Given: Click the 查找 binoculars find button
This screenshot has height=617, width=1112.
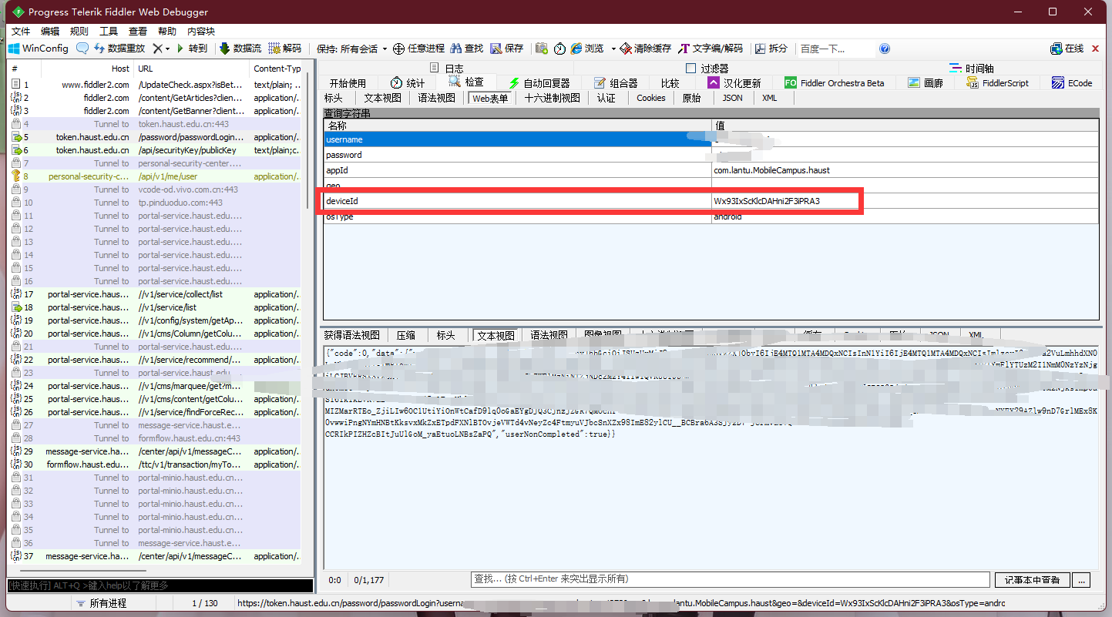Looking at the screenshot, I should 467,49.
